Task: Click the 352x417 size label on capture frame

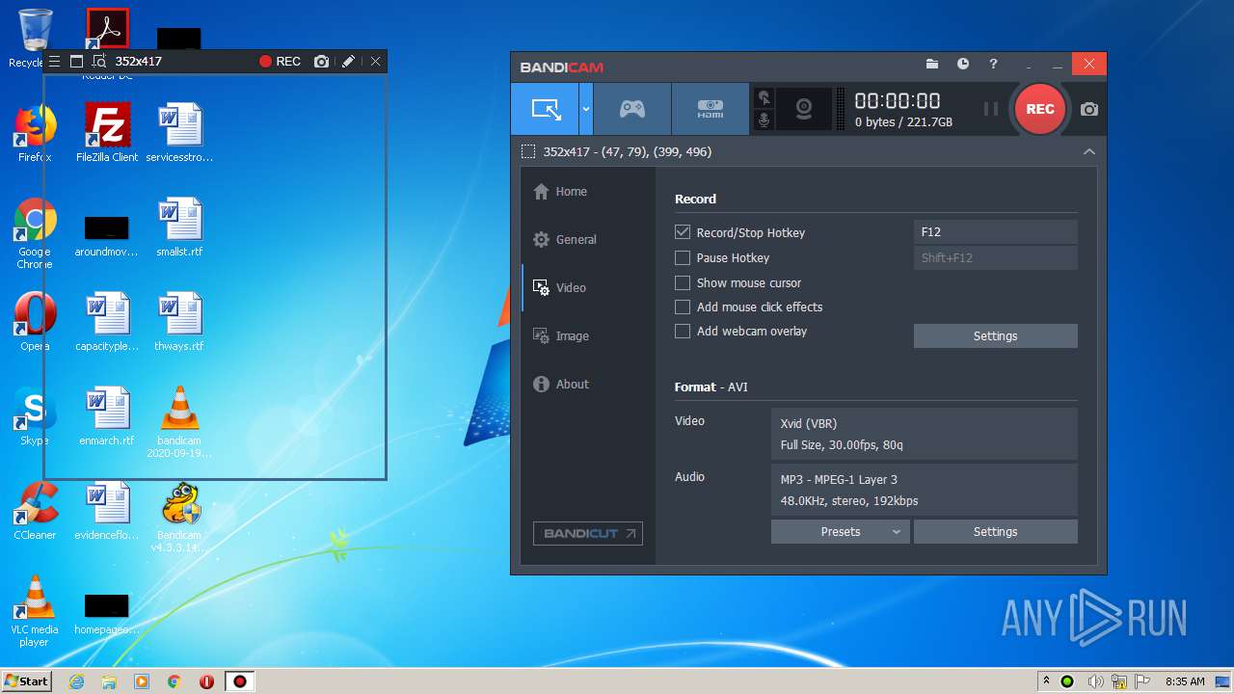Action: click(x=139, y=61)
